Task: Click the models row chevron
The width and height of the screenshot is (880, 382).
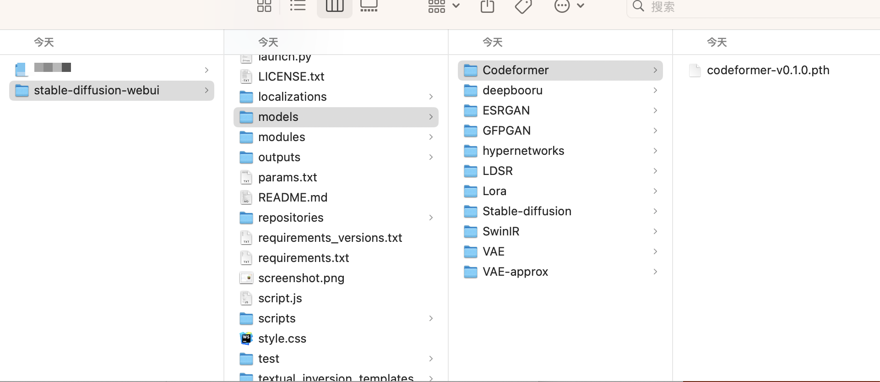Action: (431, 117)
